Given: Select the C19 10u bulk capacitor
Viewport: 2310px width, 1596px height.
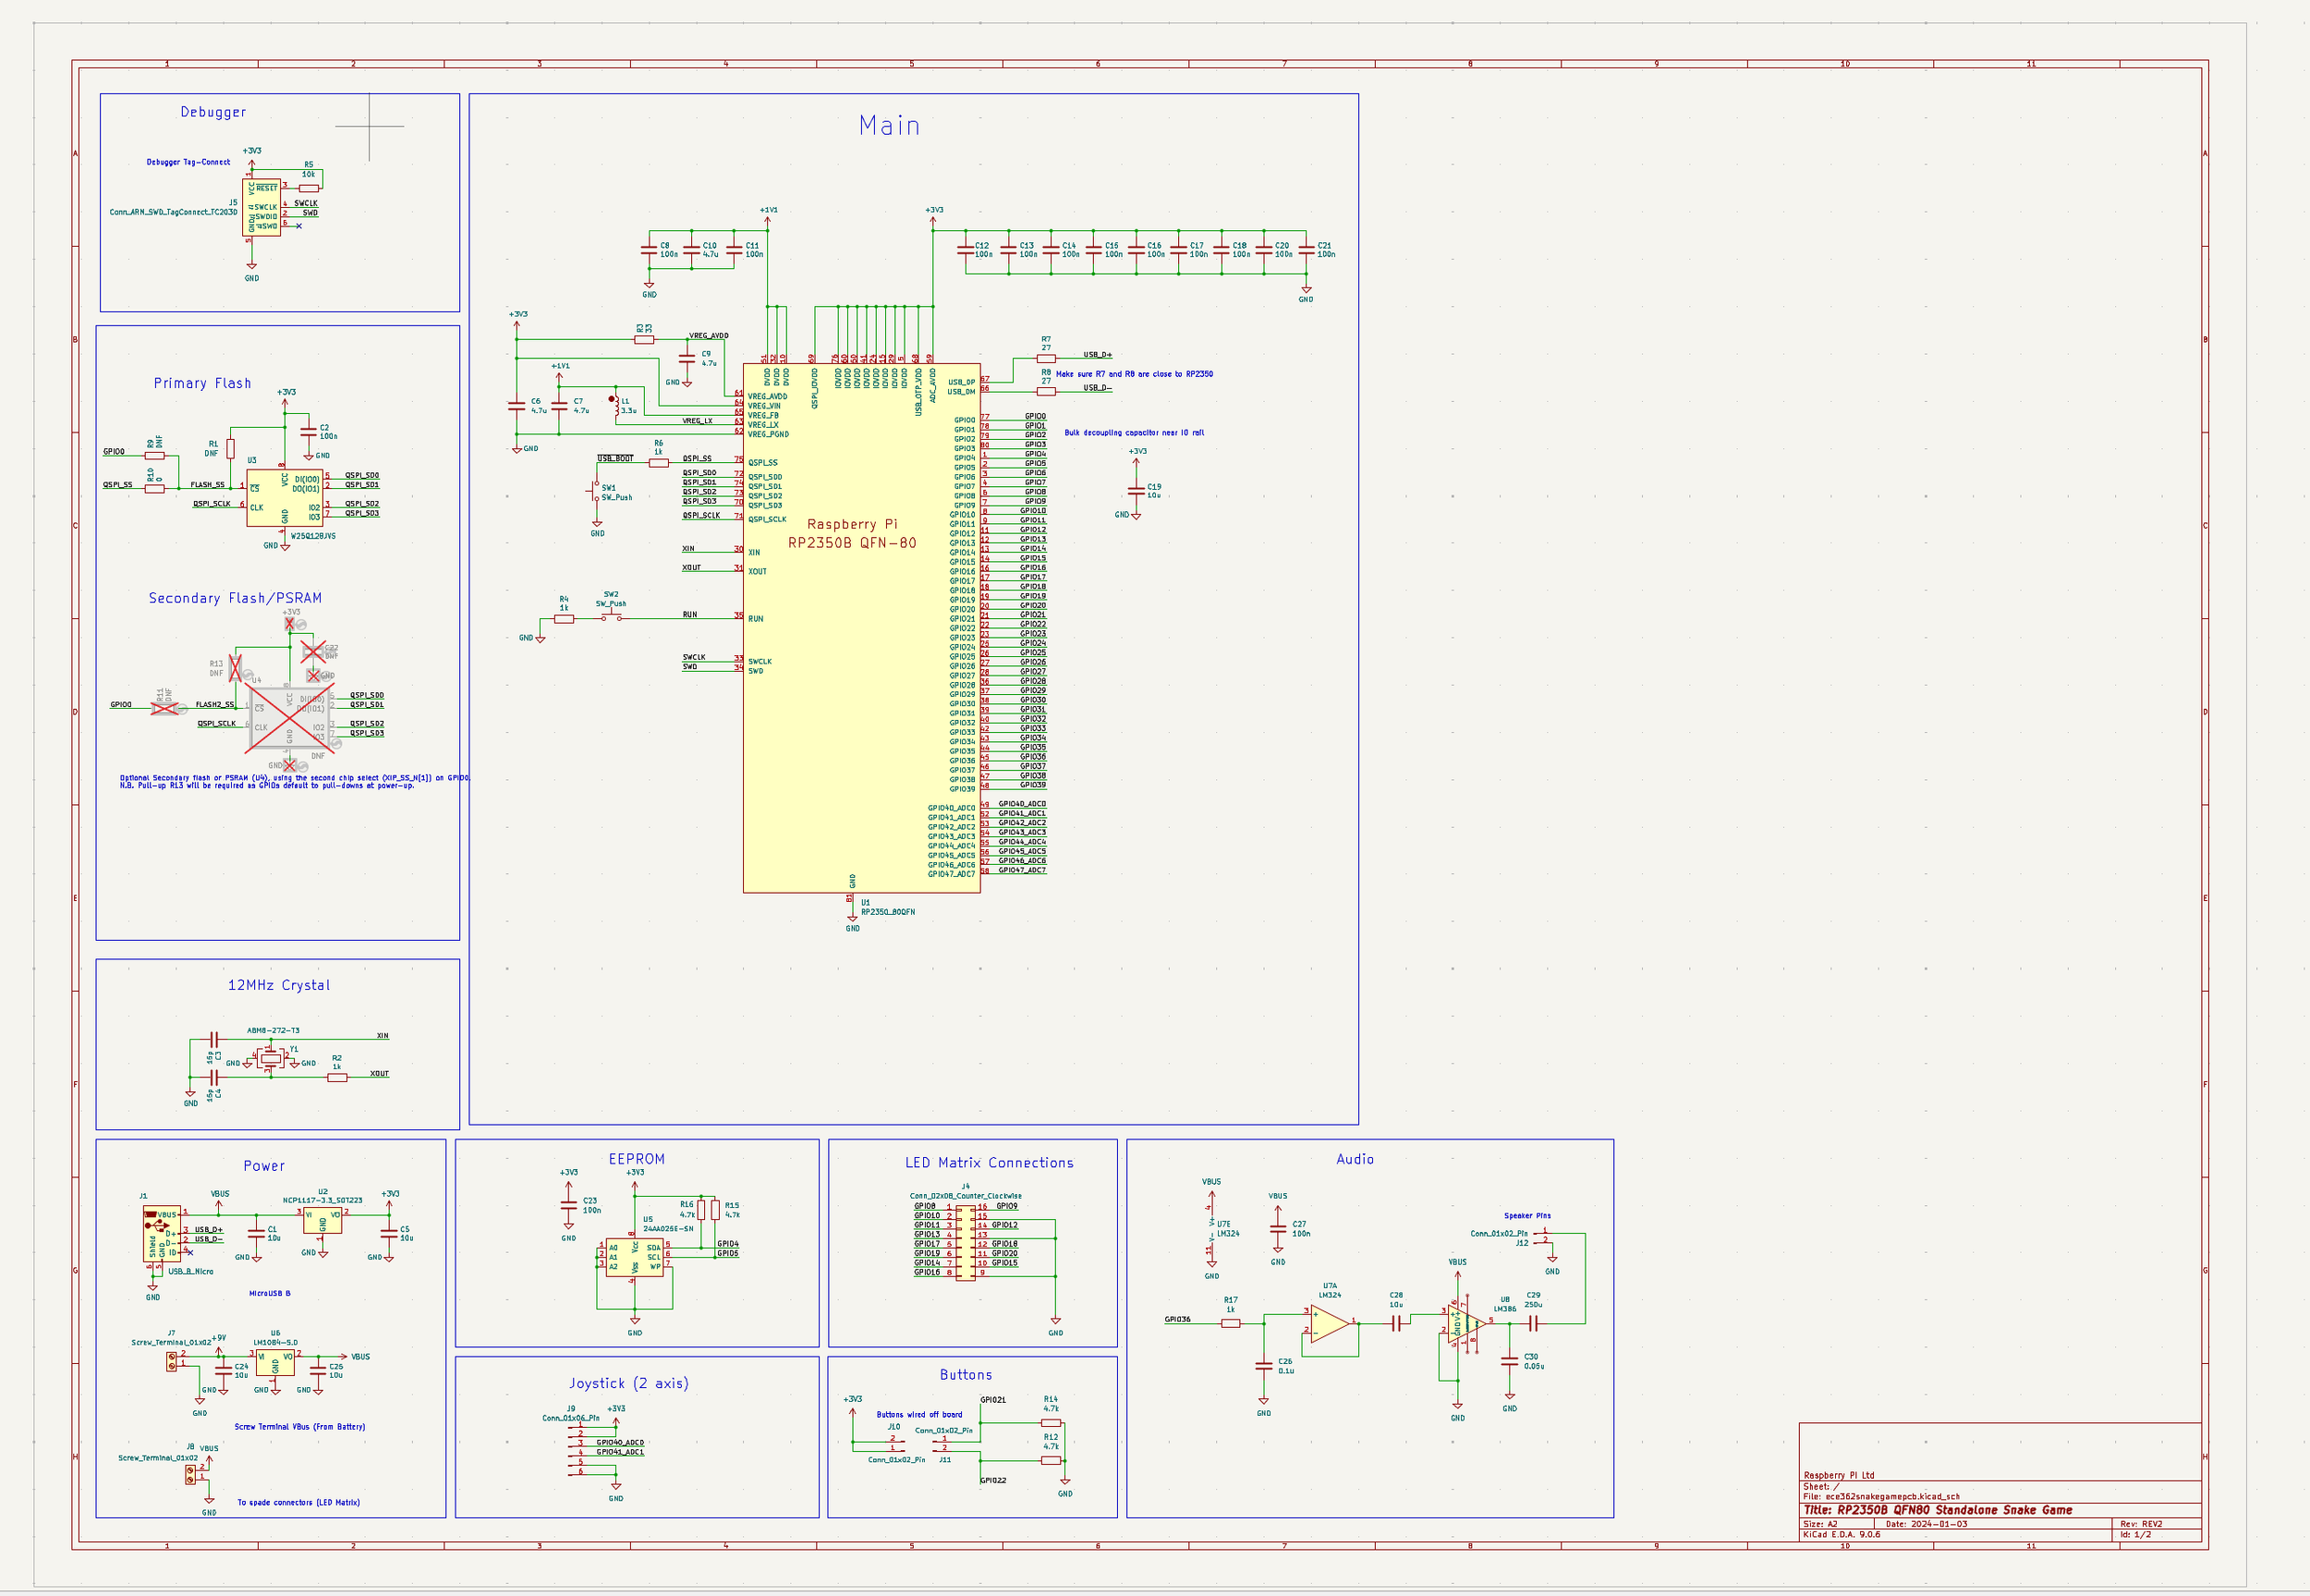Looking at the screenshot, I should 1136,490.
